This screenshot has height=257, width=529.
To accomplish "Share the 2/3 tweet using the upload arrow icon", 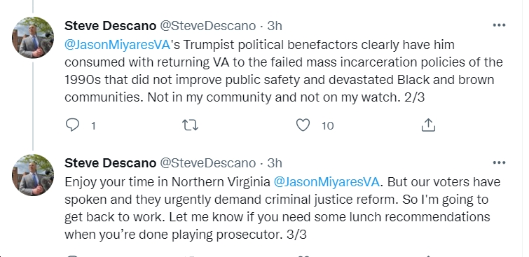I will (x=428, y=125).
